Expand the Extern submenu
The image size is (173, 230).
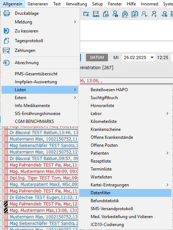[x=75, y=98]
